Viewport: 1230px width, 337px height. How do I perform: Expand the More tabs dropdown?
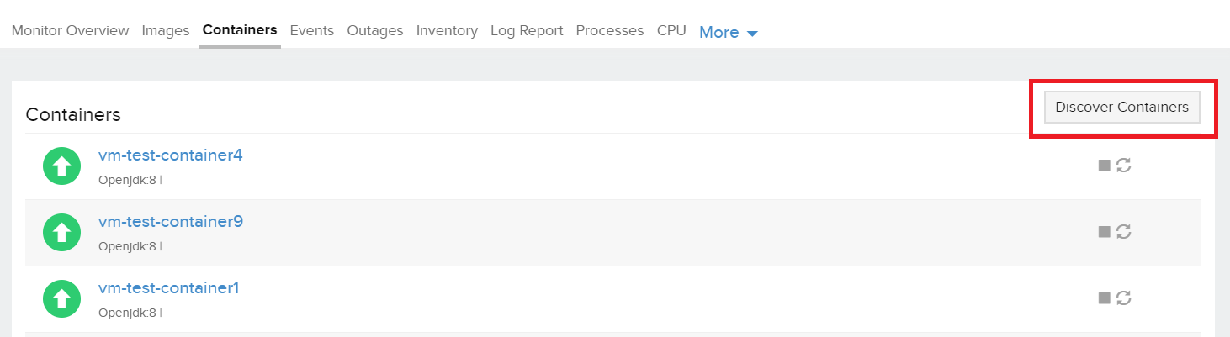[x=729, y=32]
